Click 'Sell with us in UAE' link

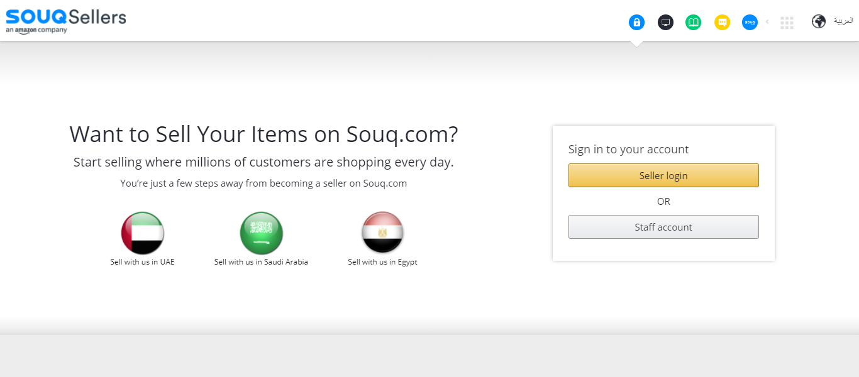coord(142,262)
